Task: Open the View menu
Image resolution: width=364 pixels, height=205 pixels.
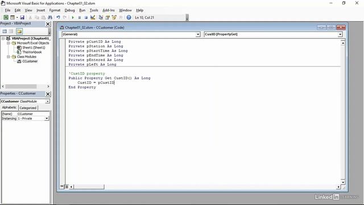Action: tap(28, 10)
